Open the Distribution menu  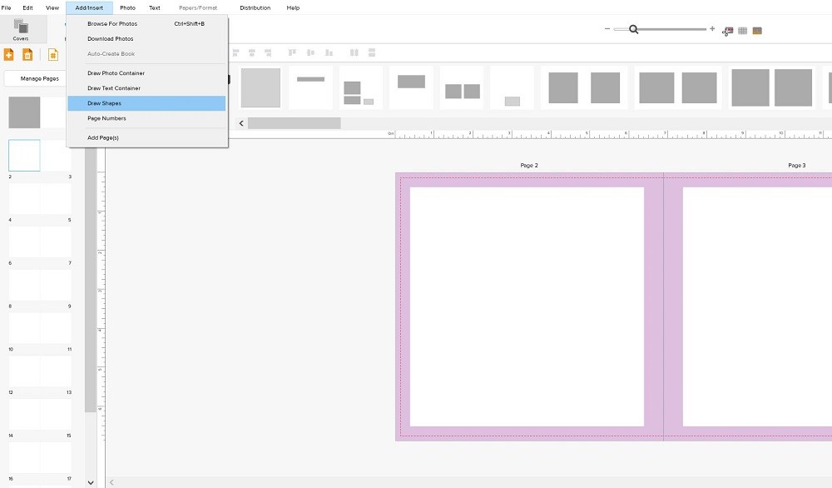coord(255,7)
